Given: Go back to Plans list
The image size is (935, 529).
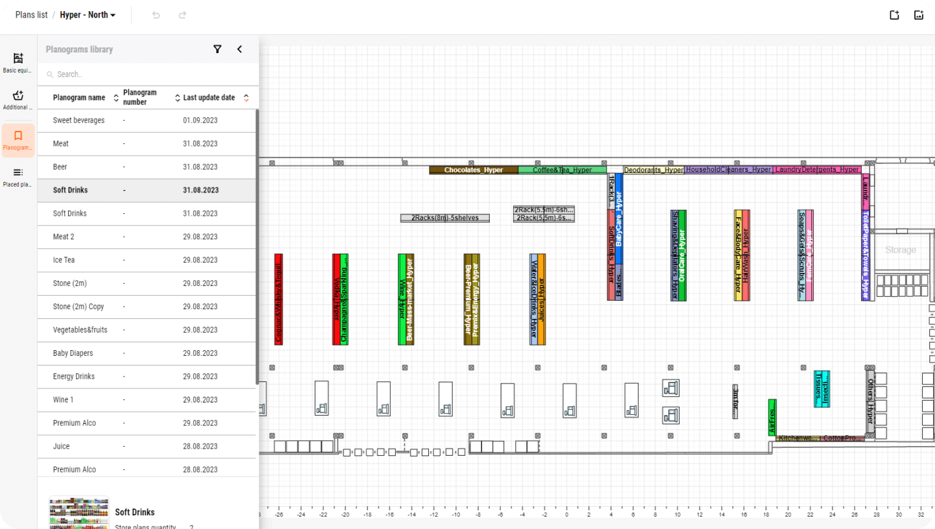Looking at the screenshot, I should click(31, 15).
